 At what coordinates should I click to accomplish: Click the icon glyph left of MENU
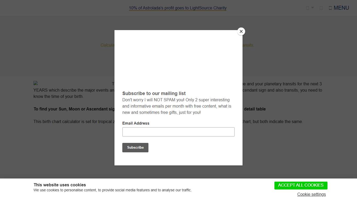pyautogui.click(x=330, y=8)
